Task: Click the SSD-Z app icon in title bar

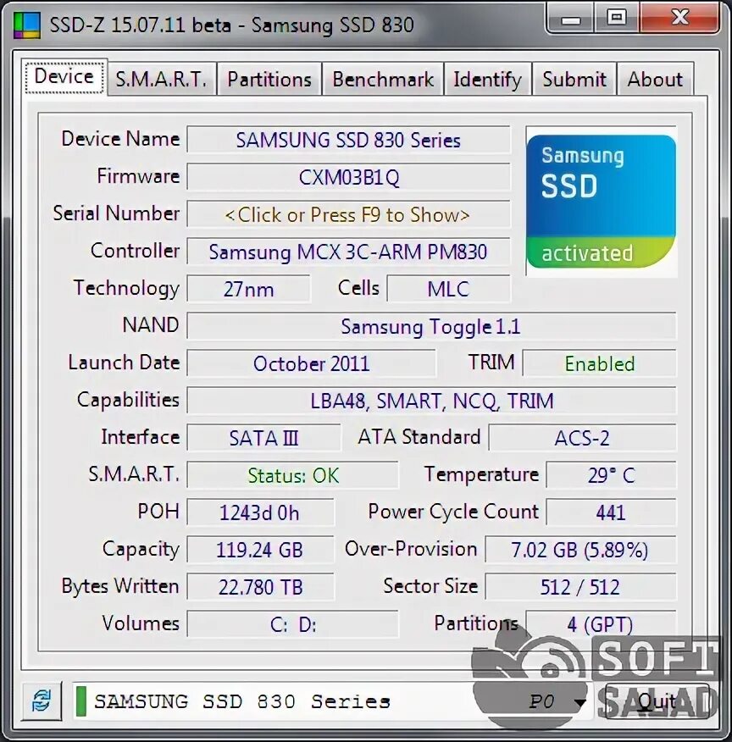Action: pos(26,25)
